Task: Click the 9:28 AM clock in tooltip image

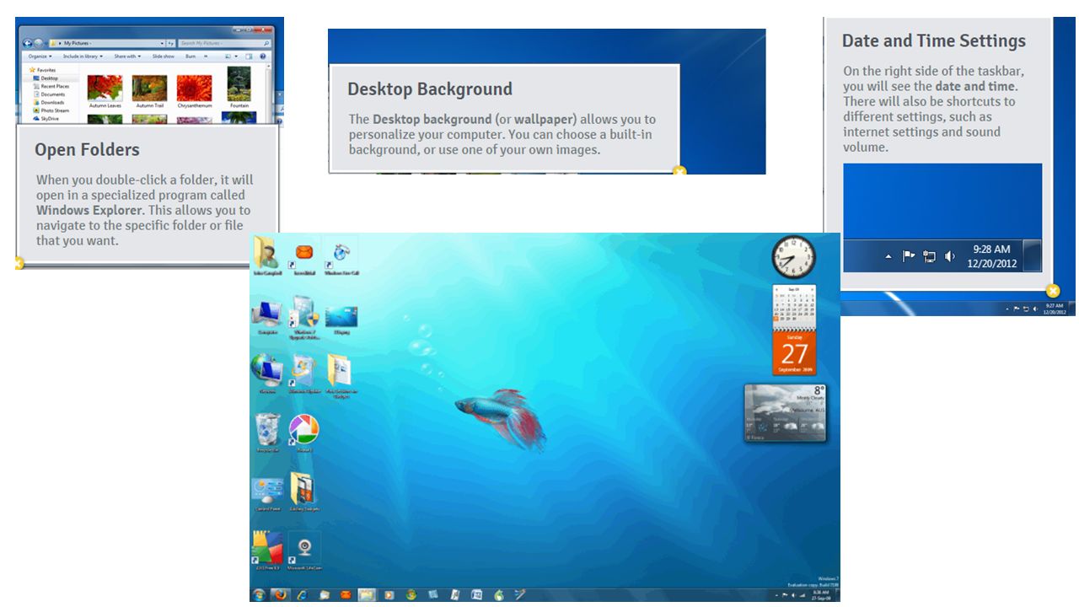Action: pyautogui.click(x=991, y=256)
